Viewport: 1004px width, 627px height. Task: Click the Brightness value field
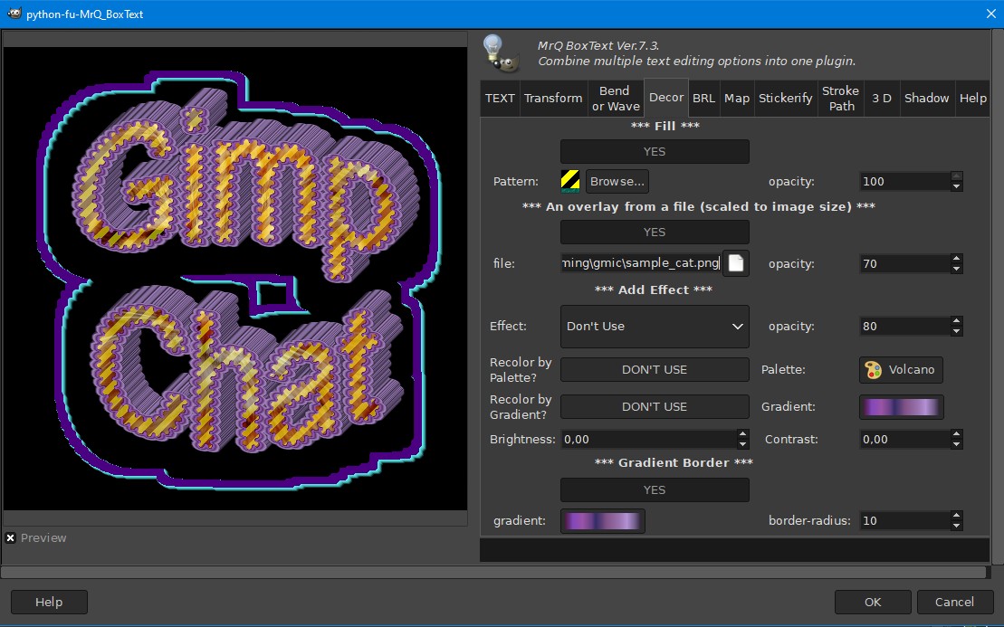click(649, 440)
